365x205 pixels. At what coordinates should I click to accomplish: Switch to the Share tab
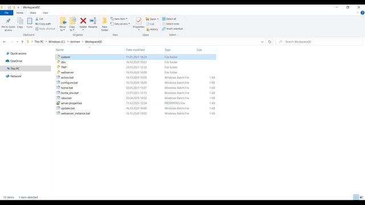(x=33, y=13)
